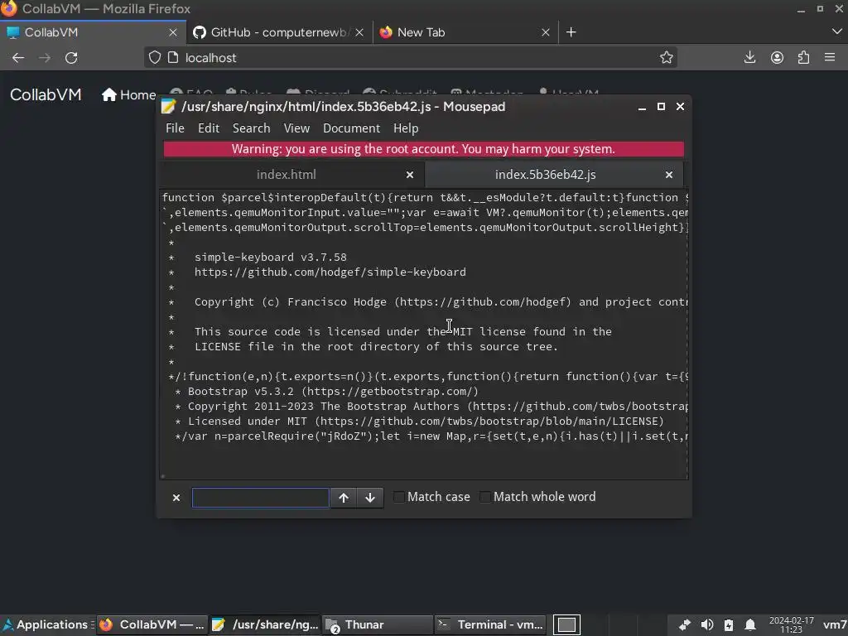Click the panel clock showing 2024-02-17
The width and height of the screenshot is (848, 636).
point(791,624)
